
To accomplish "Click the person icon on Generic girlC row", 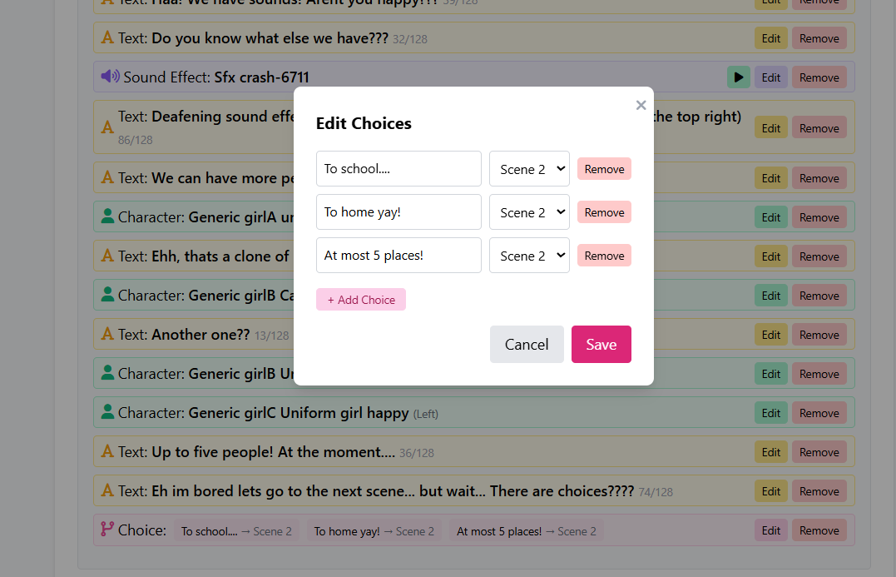I will tap(107, 412).
